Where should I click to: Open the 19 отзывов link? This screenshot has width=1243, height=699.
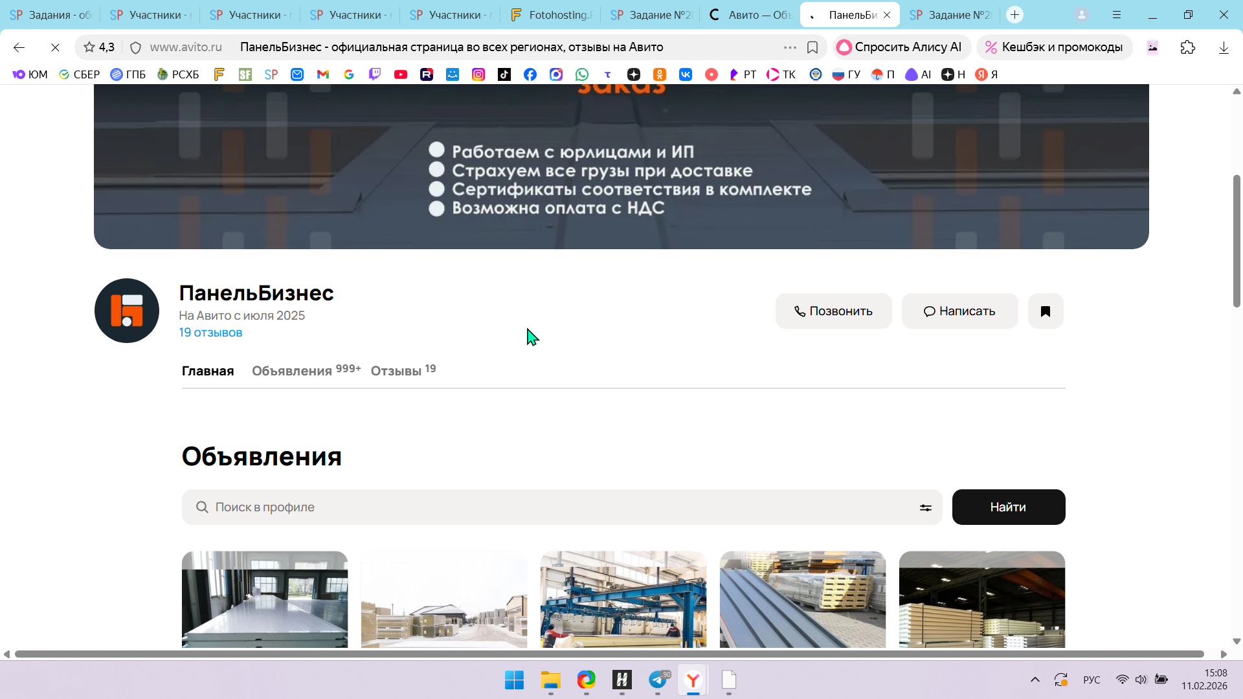click(x=210, y=333)
